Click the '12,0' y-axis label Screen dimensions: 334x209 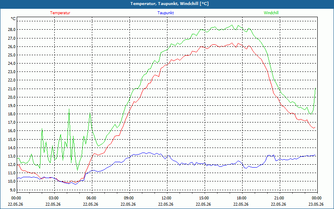click(x=12, y=164)
